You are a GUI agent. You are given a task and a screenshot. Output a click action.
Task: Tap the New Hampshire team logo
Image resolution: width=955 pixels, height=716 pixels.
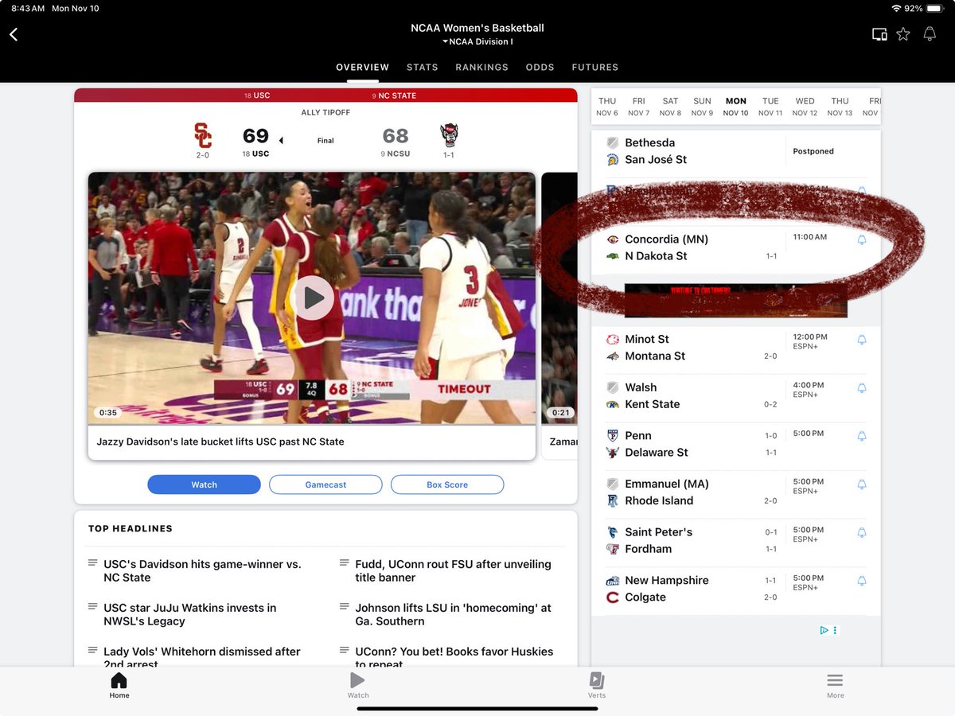(613, 581)
